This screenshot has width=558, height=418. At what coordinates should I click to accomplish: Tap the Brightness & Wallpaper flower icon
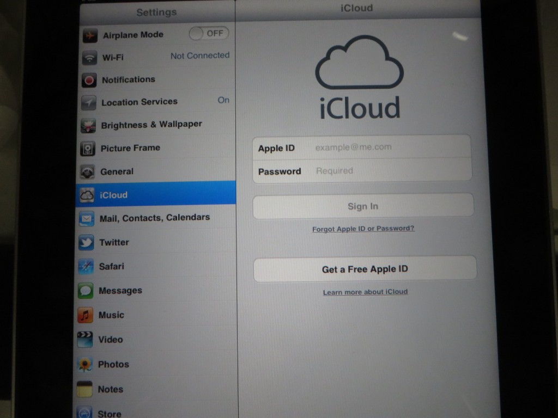88,126
